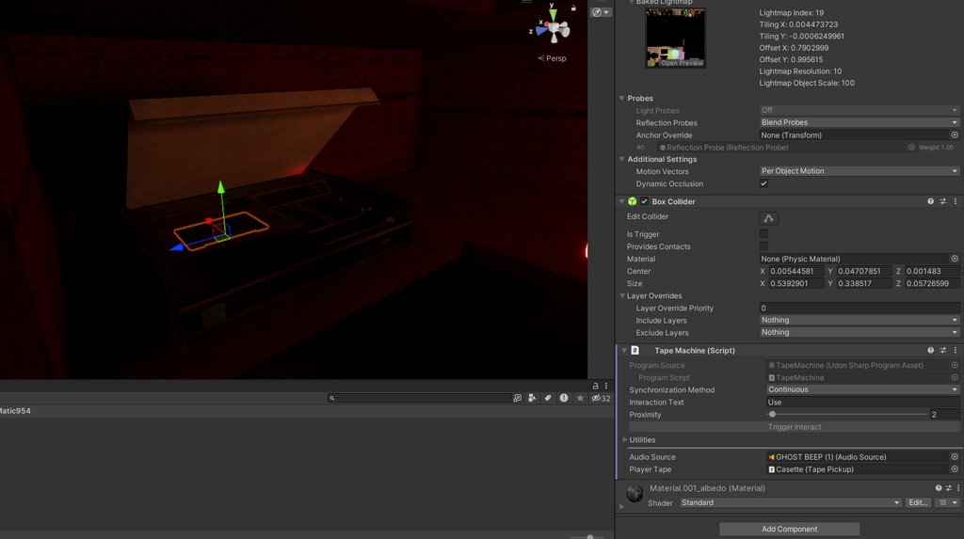The width and height of the screenshot is (964, 539).
Task: Open Material three-dot menu
Action: point(957,488)
